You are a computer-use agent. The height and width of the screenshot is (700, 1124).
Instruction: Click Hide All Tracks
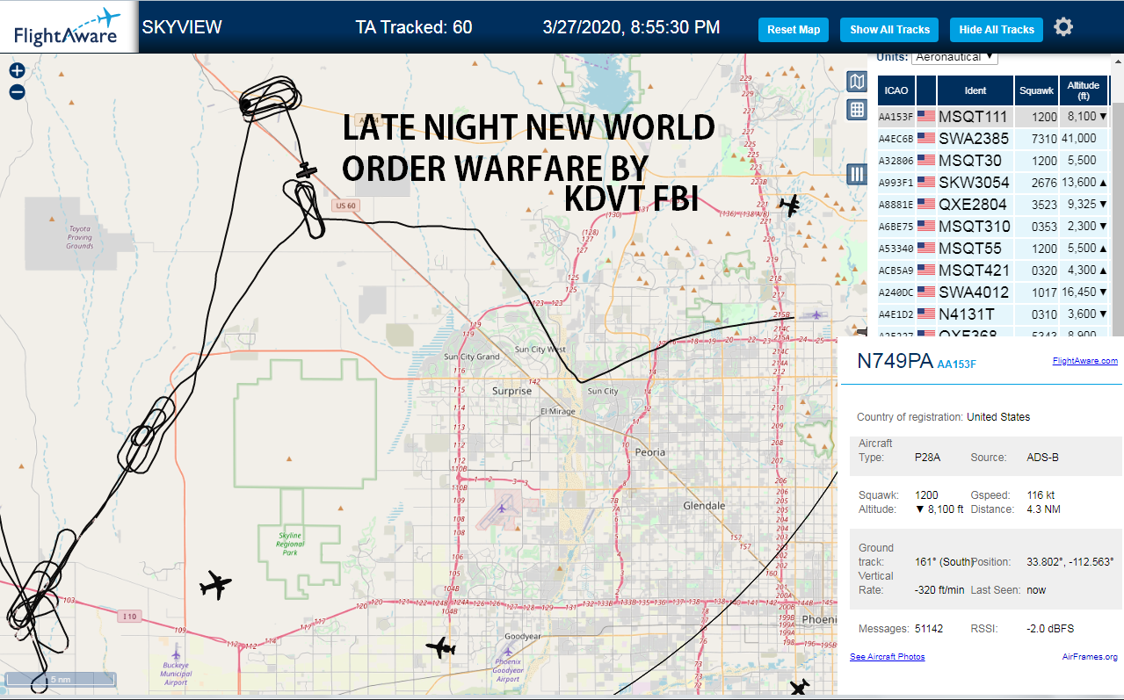click(x=997, y=30)
